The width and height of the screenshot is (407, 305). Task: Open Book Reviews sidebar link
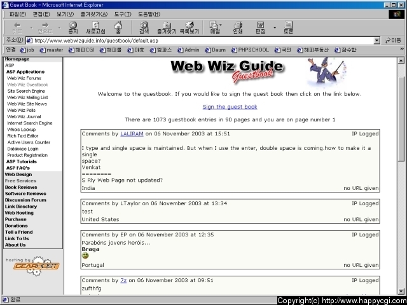pyautogui.click(x=21, y=187)
